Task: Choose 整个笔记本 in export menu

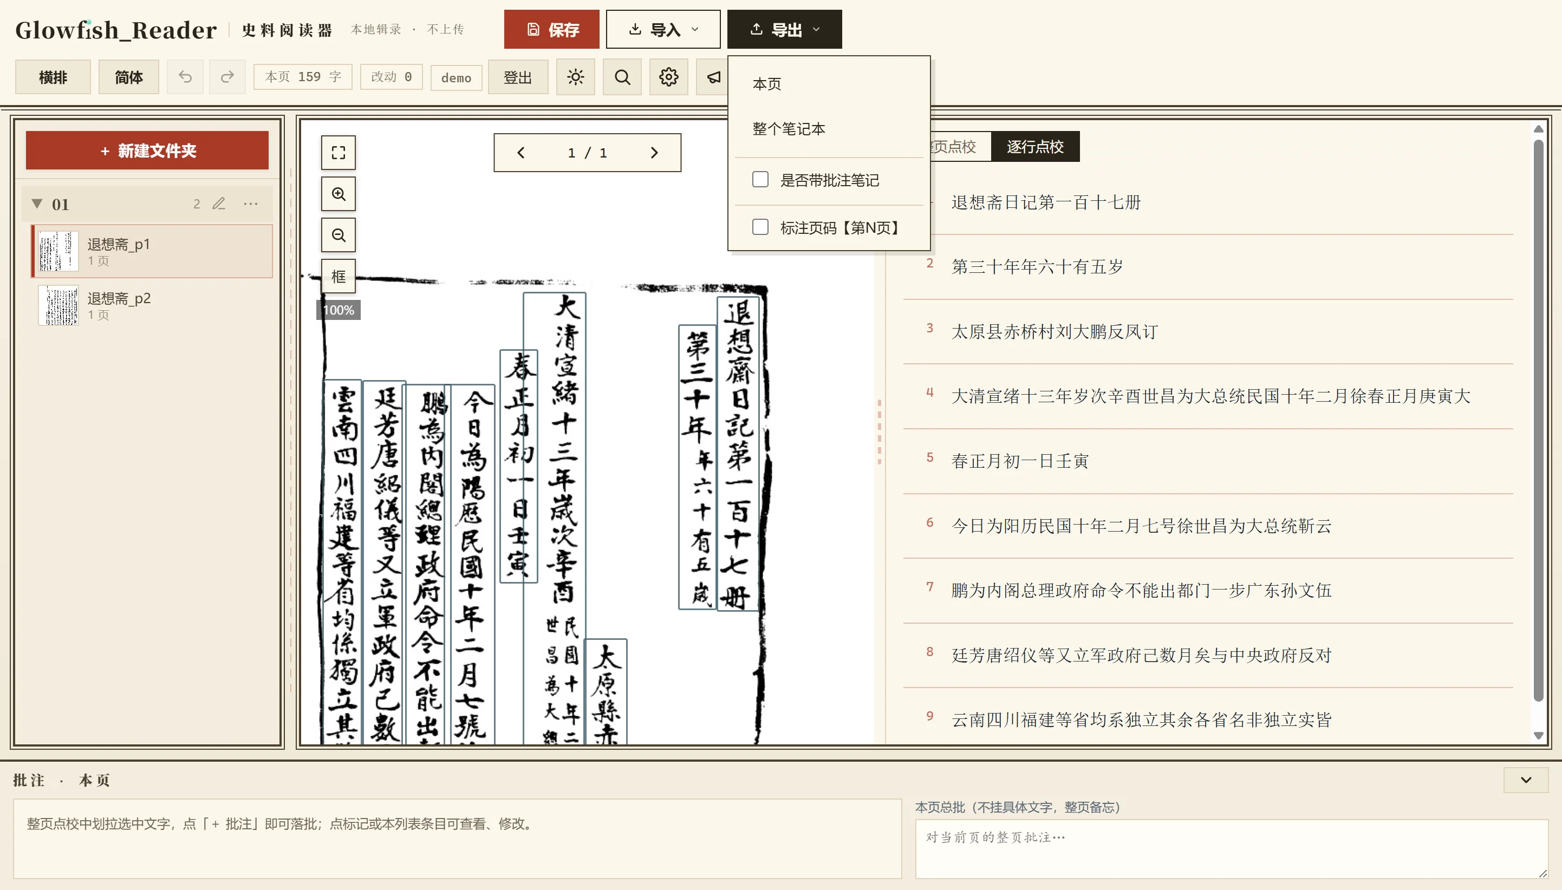Action: pos(789,129)
